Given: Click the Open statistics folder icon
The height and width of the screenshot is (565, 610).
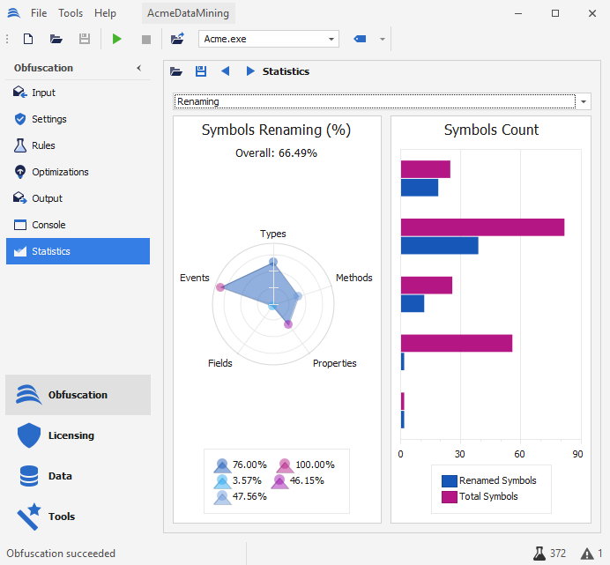Looking at the screenshot, I should (176, 71).
